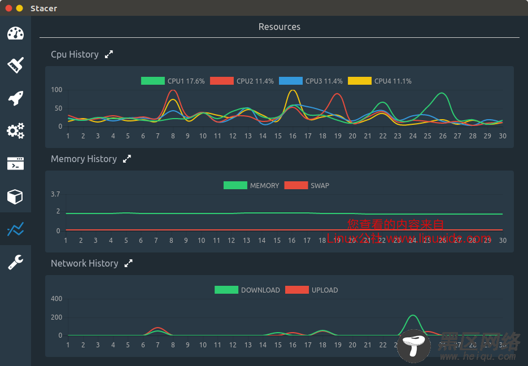Open the Settings wrench icon
This screenshot has width=528, height=366.
15,262
